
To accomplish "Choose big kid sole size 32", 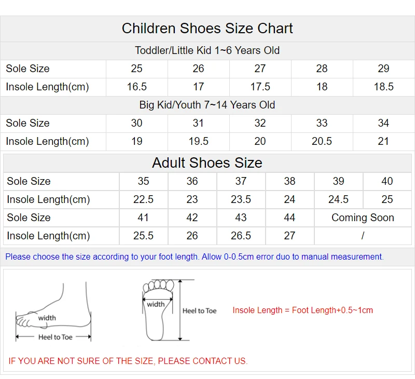I will pos(260,123).
